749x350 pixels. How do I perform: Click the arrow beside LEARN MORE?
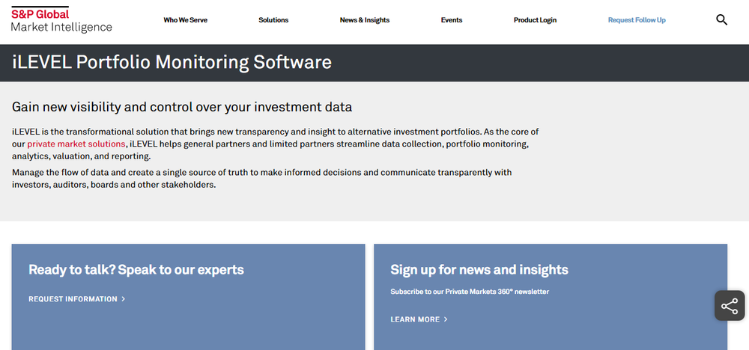tap(446, 319)
